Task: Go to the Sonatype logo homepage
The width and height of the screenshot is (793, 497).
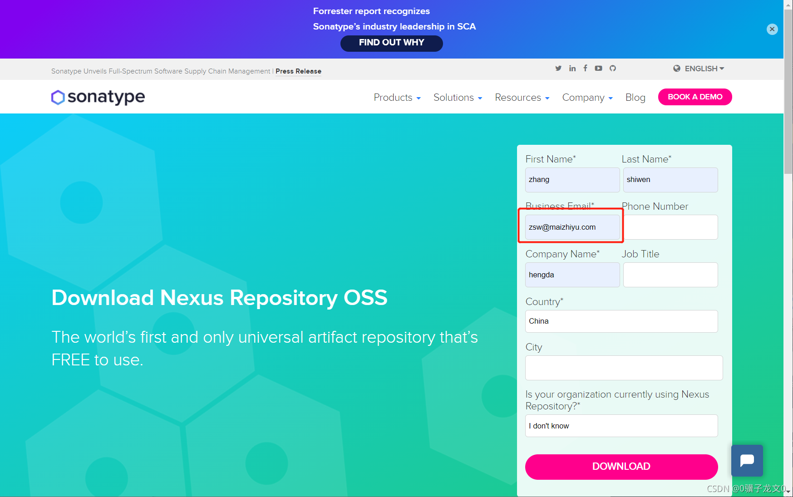Action: (98, 97)
